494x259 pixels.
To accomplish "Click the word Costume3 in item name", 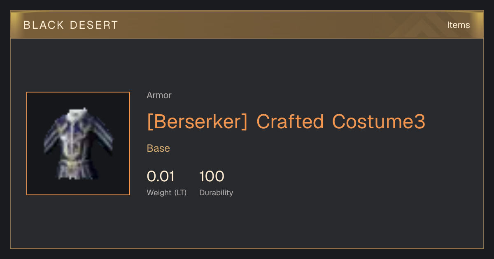I will (379, 122).
